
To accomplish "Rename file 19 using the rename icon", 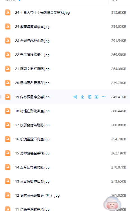I will click(97, 97).
